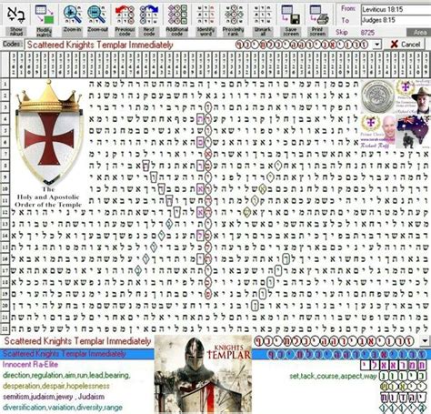431x414 pixels.
Task: Click the Codes field with Scattered Knights Templar
Action: coord(198,45)
